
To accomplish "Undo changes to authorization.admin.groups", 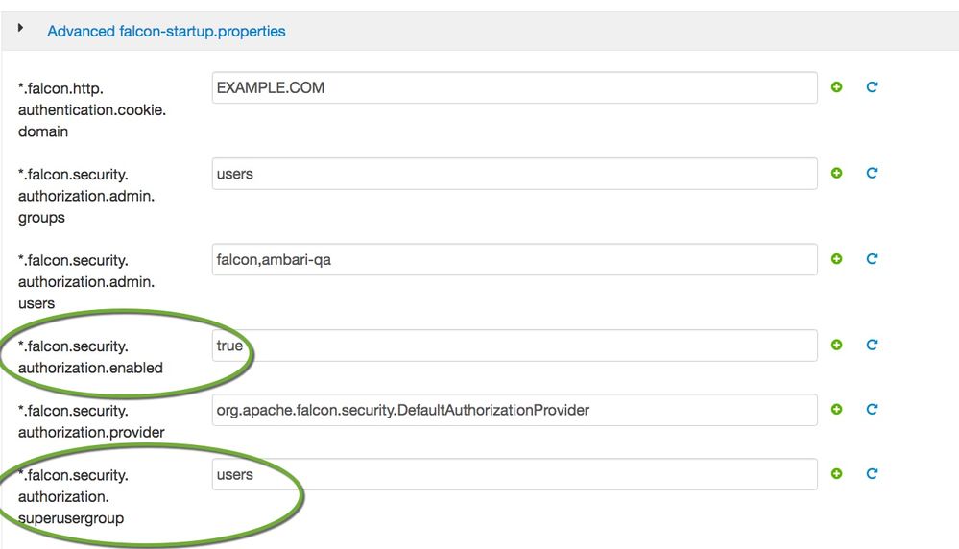I will tap(872, 174).
